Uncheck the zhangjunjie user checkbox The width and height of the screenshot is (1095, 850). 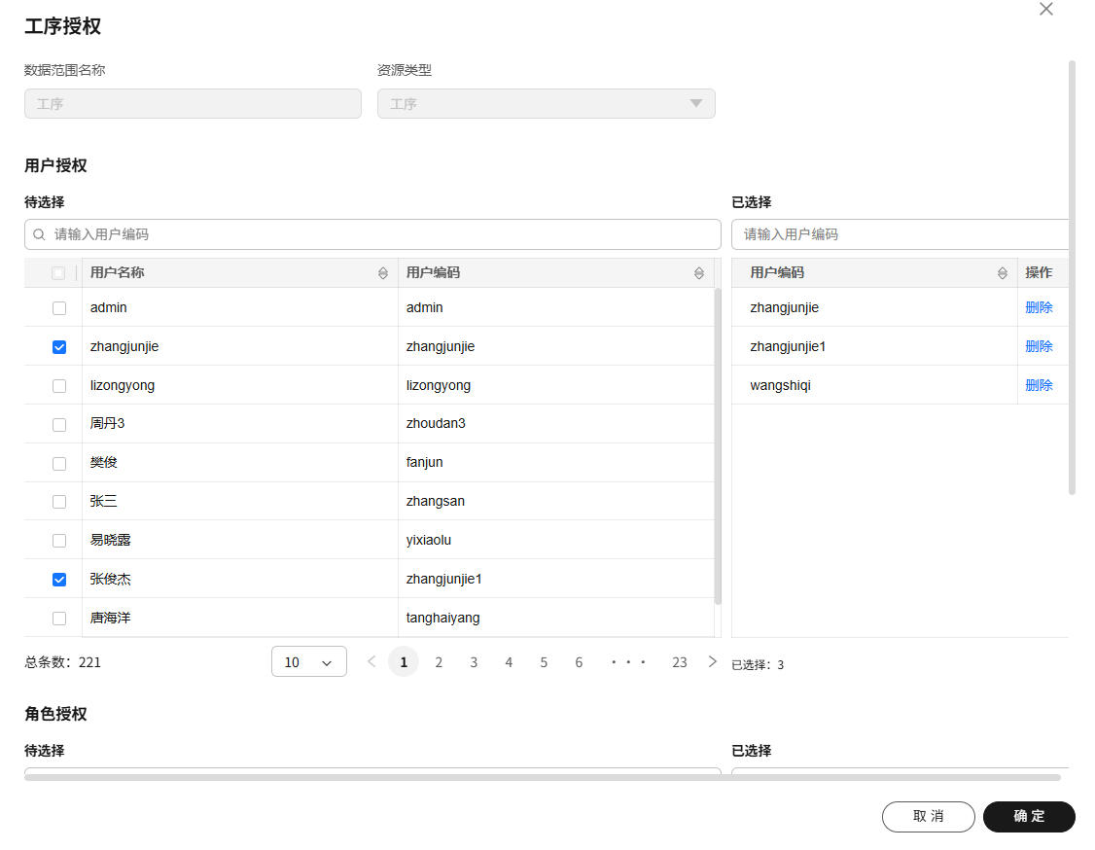59,347
